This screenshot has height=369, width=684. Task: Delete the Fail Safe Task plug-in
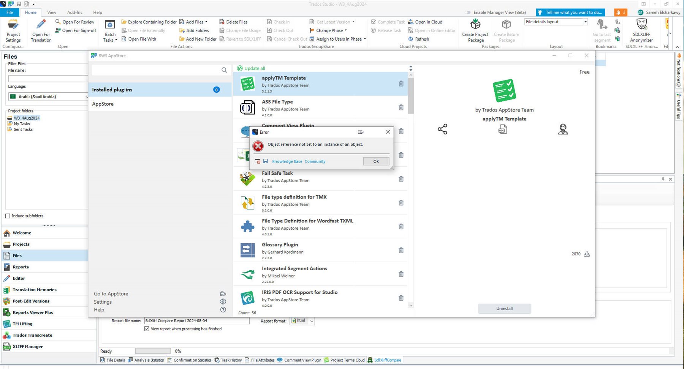pyautogui.click(x=401, y=179)
